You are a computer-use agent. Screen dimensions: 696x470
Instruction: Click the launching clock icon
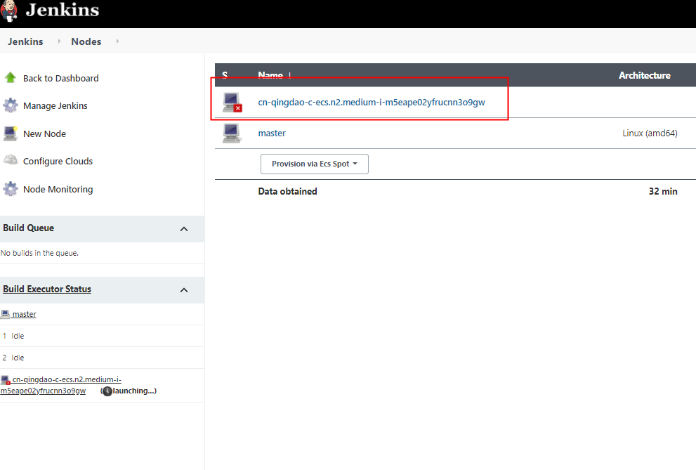[107, 391]
